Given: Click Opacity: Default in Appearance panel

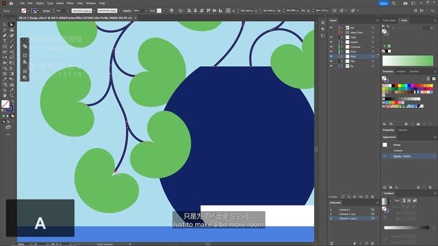Looking at the screenshot, I should point(402,156).
